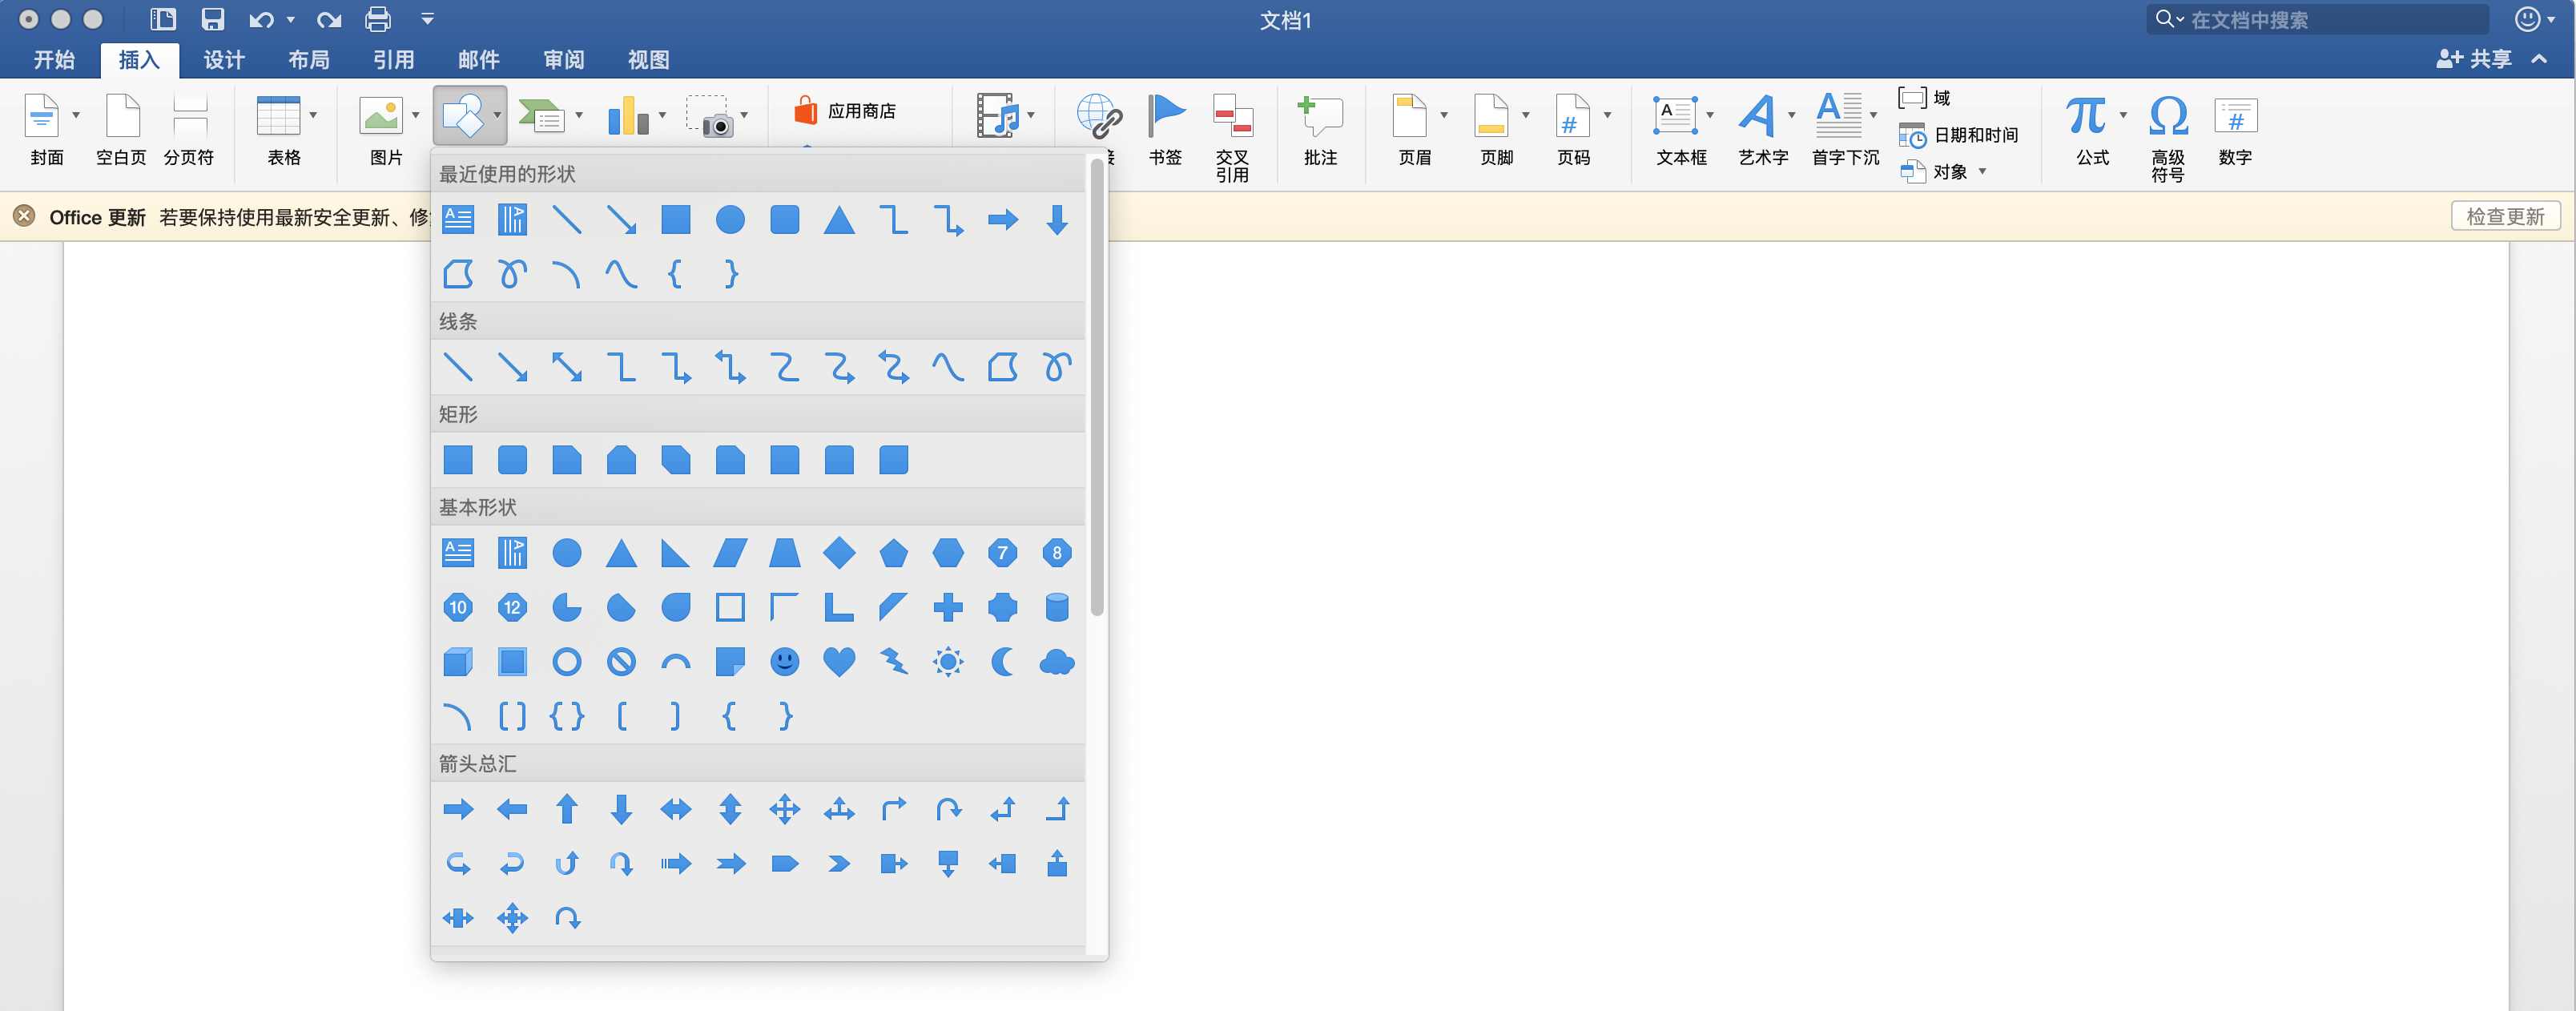Screen dimensions: 2576x1011
Task: Expand the equation (公式) dropdown arrow
Action: click(x=2123, y=116)
